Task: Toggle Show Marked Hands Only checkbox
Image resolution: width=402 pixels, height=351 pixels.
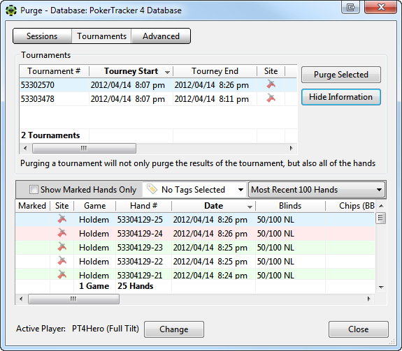Action: [34, 190]
